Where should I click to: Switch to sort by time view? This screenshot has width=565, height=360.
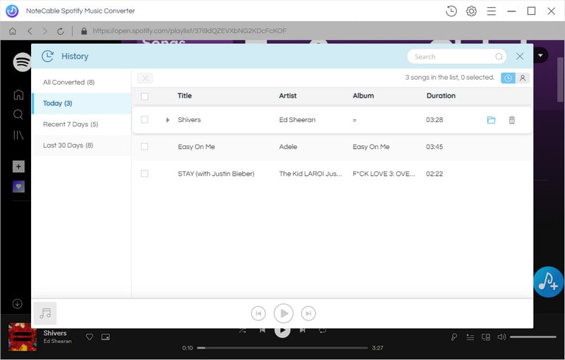[508, 78]
